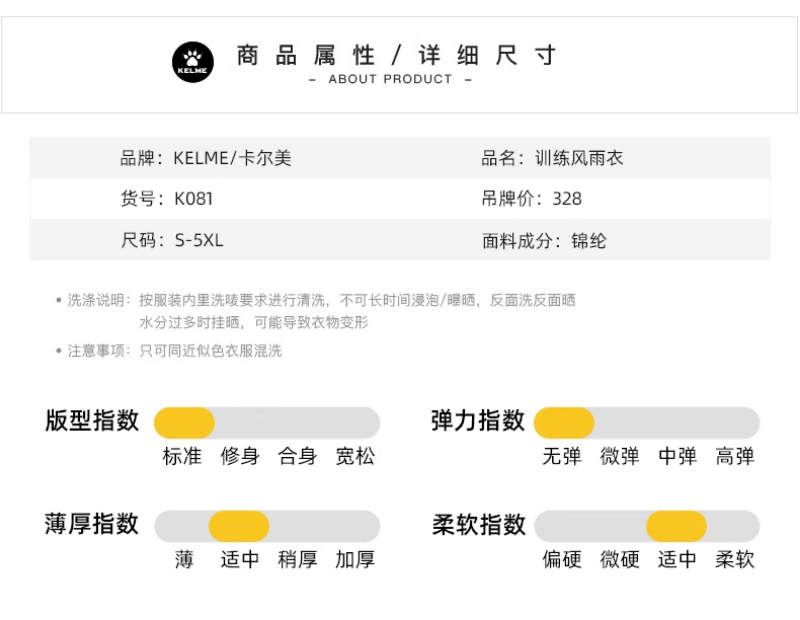Click the 商品属性/详细尺寸 heading
Viewport: 800px width, 620px height.
point(396,55)
